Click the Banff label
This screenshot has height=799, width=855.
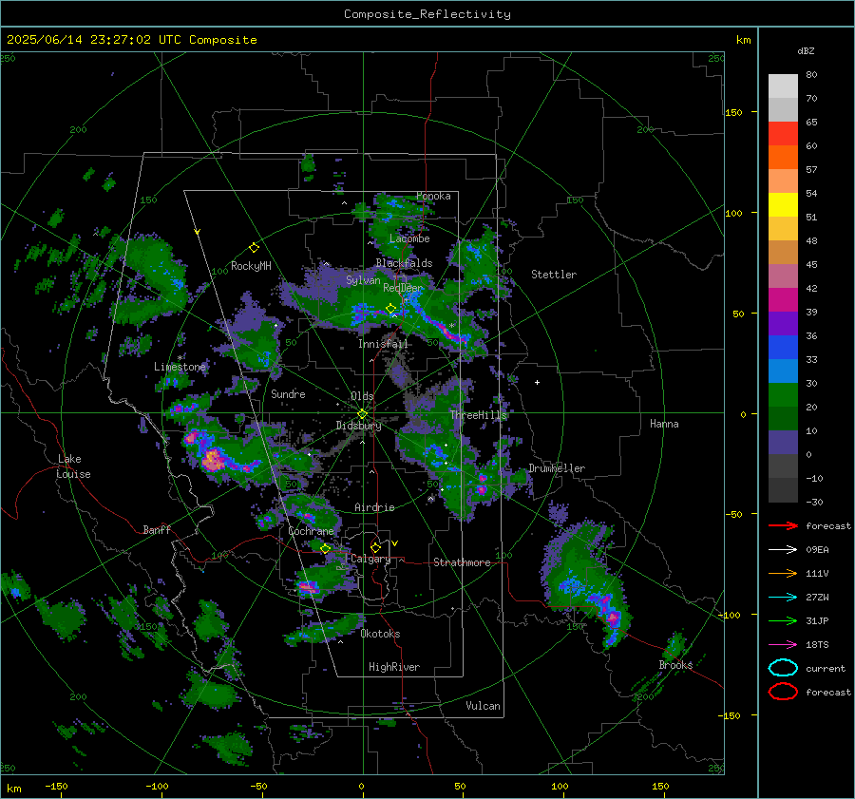tap(157, 529)
